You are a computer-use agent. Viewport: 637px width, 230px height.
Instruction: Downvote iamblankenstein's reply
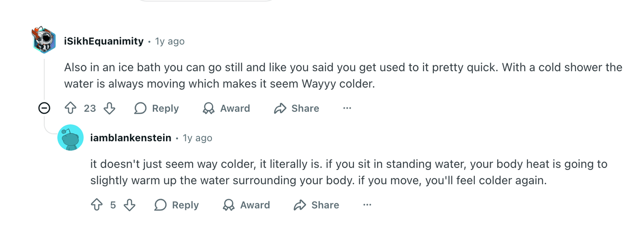click(129, 205)
